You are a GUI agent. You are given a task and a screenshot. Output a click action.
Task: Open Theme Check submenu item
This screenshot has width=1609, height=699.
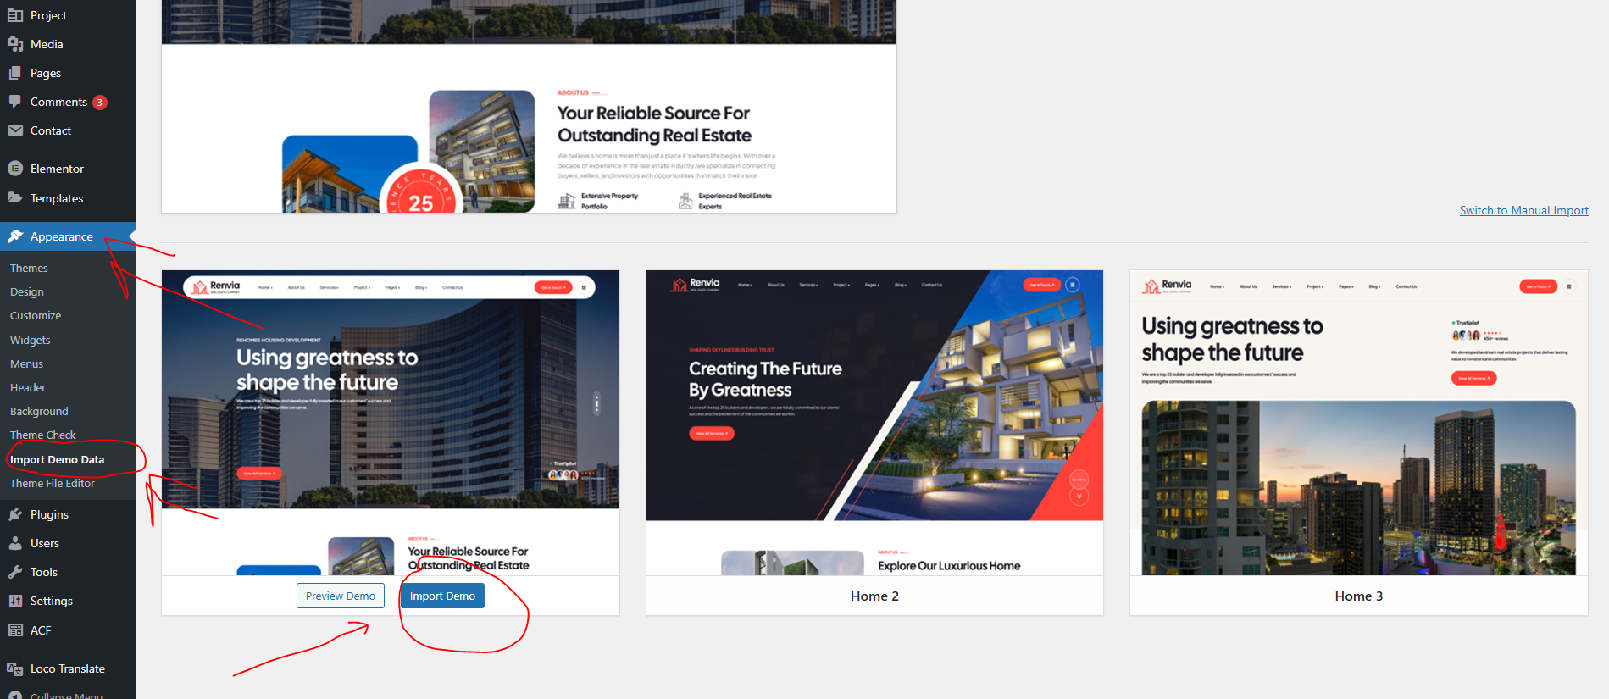click(x=43, y=435)
